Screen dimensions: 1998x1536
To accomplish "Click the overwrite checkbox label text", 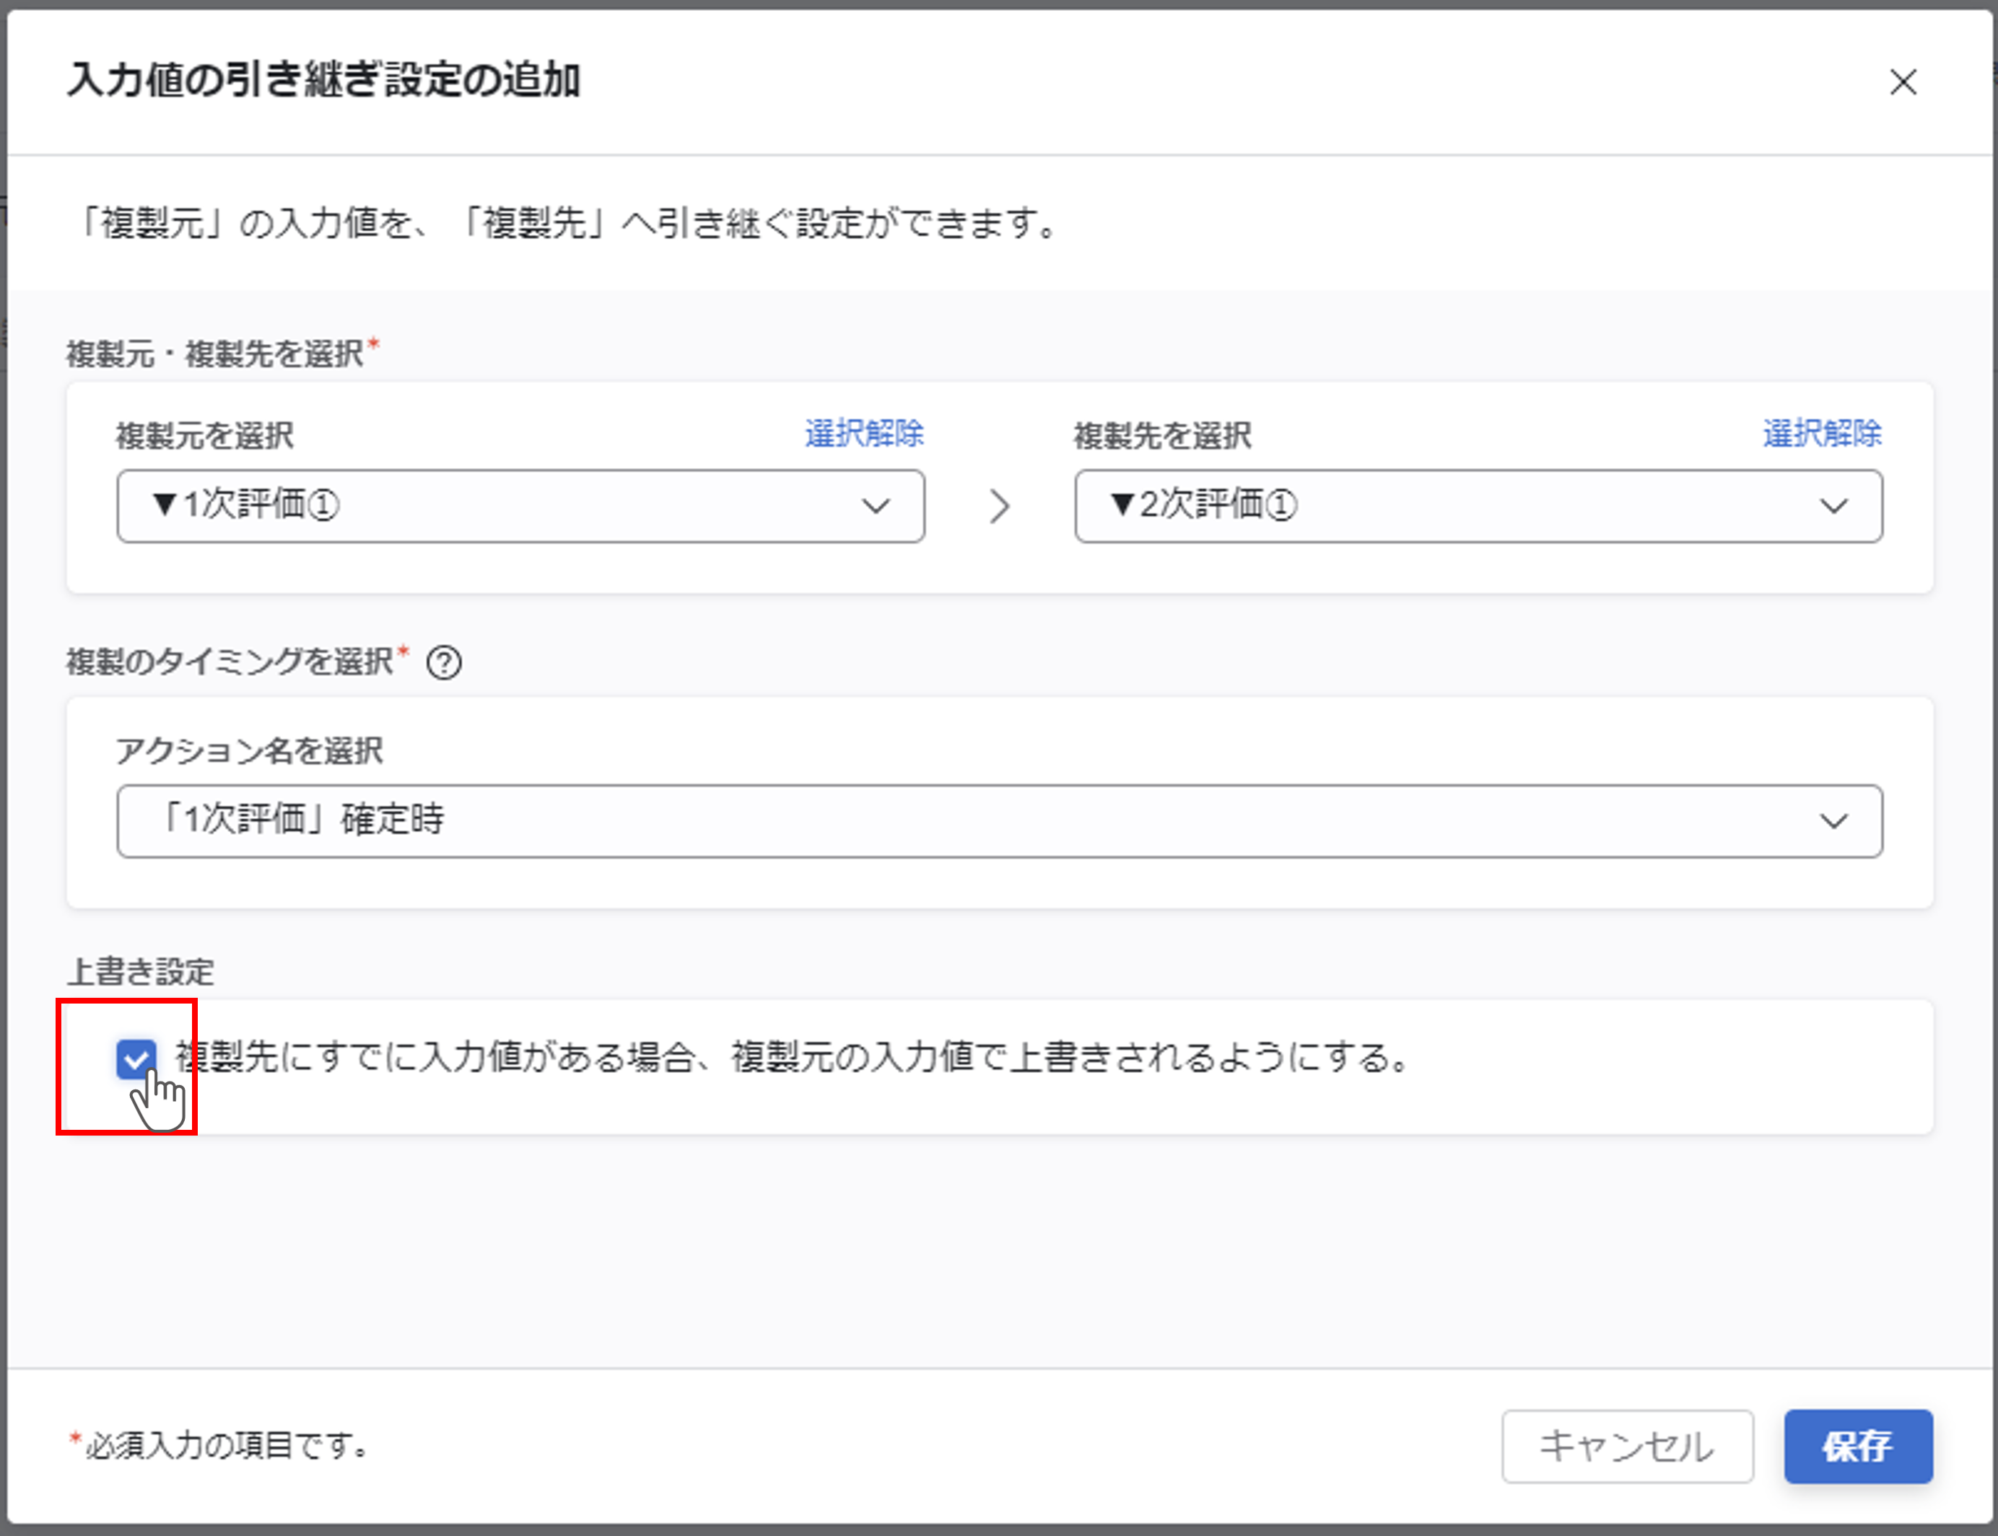I will point(793,1058).
